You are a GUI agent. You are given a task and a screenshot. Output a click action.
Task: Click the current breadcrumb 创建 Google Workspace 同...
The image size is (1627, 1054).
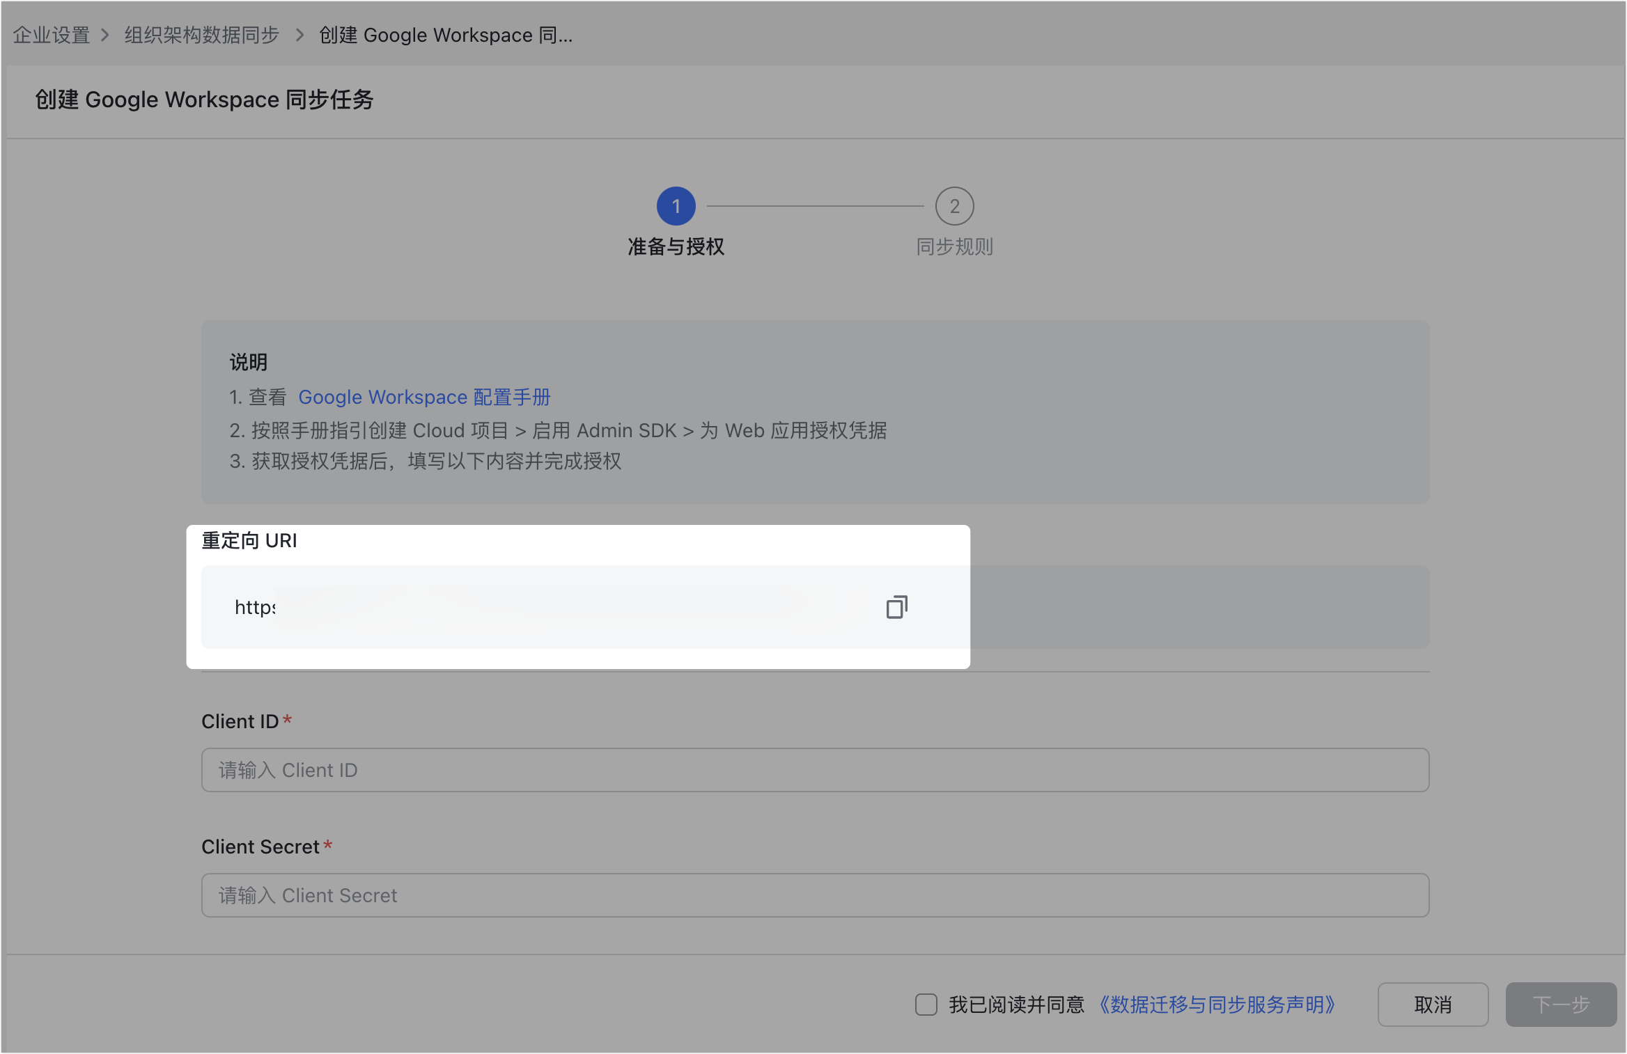[446, 35]
